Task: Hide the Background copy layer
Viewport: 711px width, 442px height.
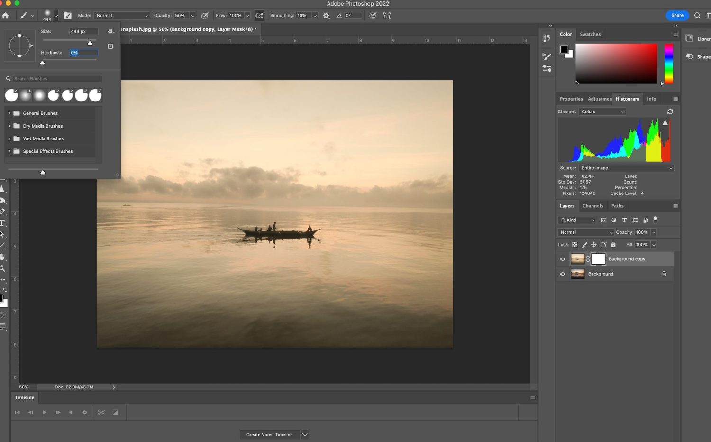Action: pos(563,259)
